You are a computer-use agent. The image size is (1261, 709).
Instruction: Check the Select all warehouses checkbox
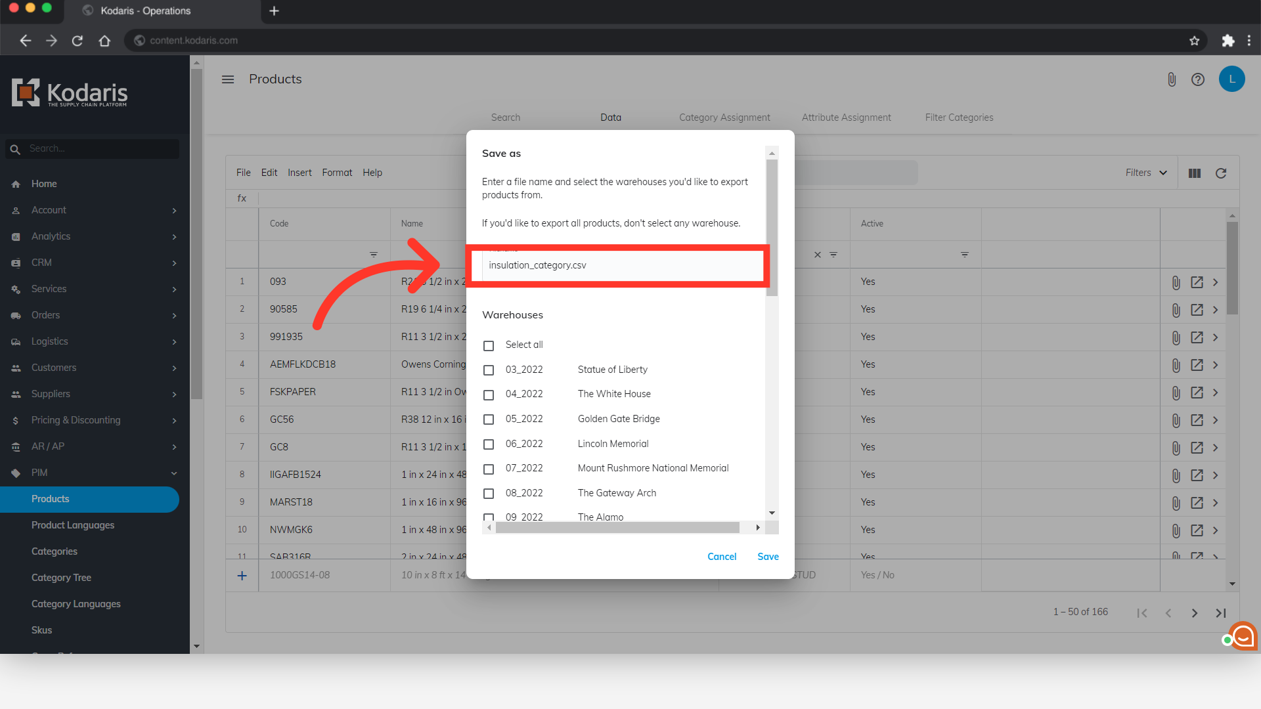489,345
